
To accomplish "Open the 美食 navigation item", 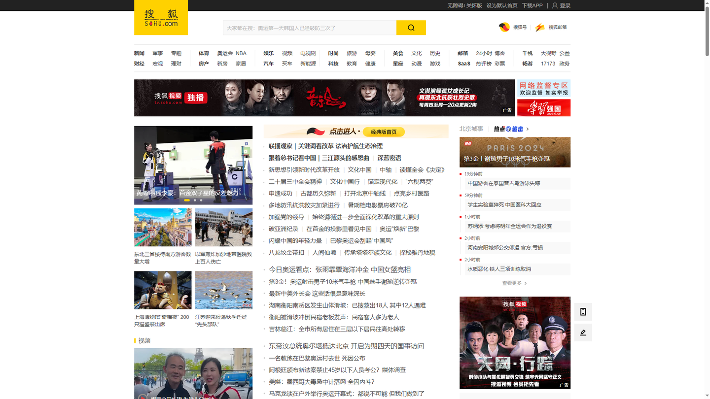I will click(x=398, y=53).
